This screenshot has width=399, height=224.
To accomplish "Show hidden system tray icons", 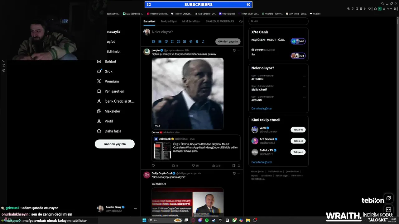I will tap(366, 220).
